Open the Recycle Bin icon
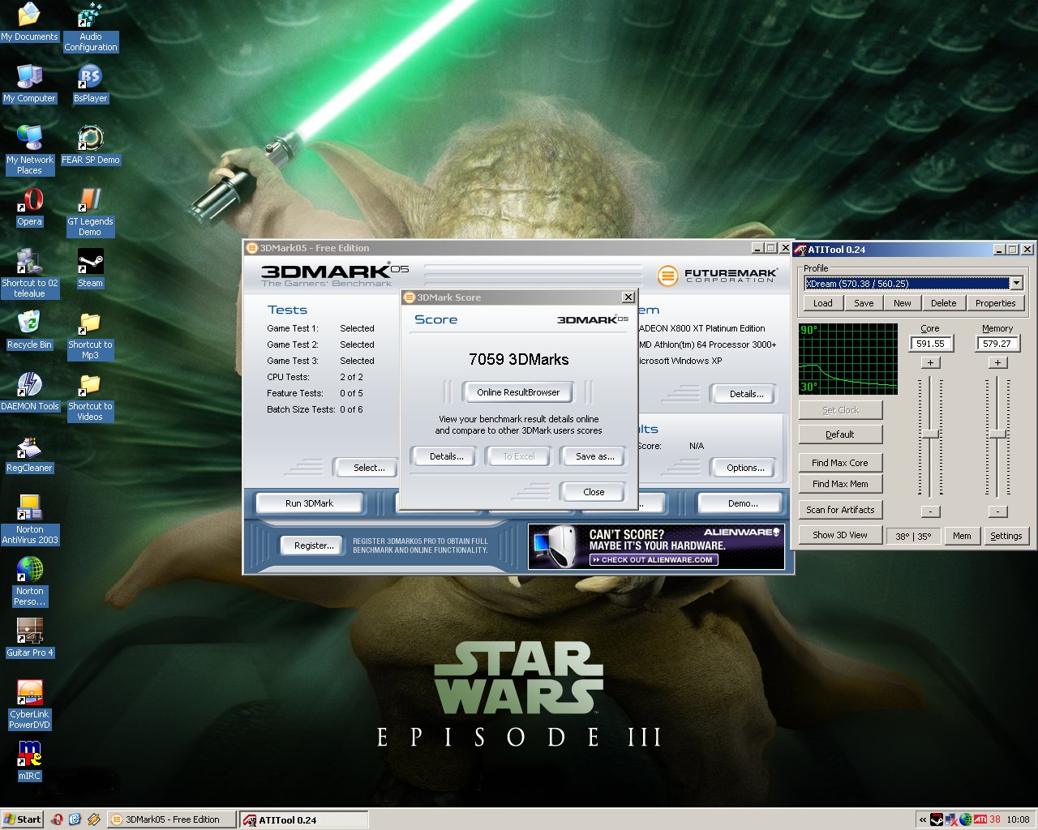The image size is (1038, 830). pyautogui.click(x=29, y=324)
